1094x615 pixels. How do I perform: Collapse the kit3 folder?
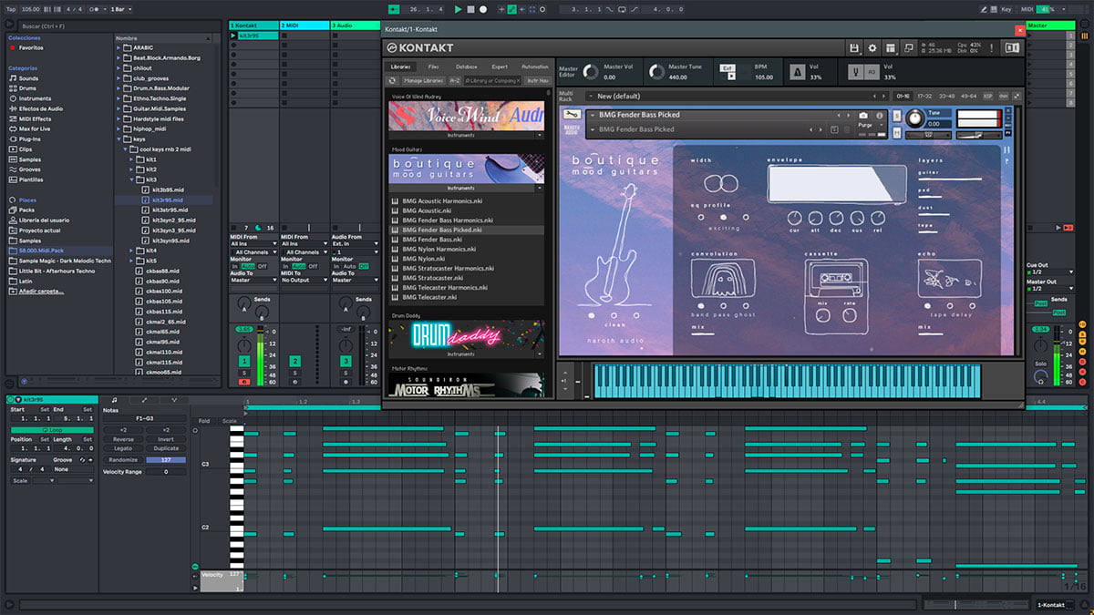(129, 179)
